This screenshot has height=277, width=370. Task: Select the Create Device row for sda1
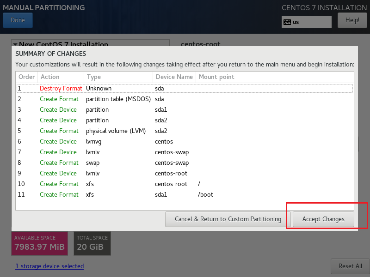click(x=185, y=109)
